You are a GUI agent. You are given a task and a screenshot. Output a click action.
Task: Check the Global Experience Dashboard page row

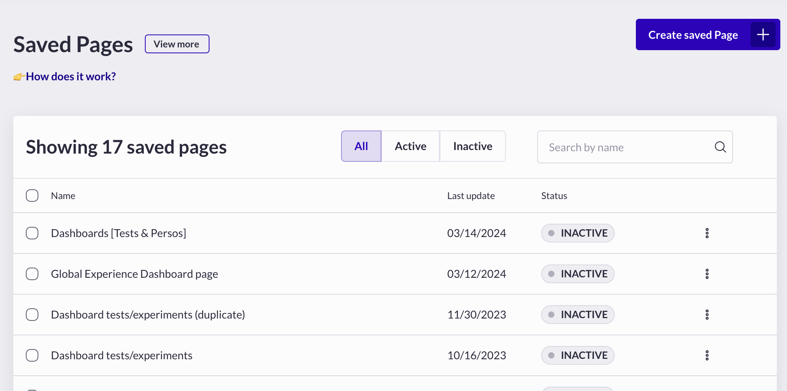[32, 274]
